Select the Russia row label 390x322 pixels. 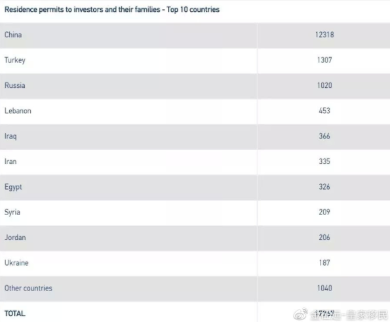14,85
